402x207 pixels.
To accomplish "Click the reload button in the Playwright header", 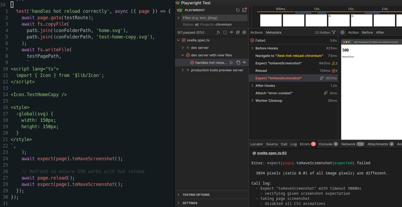I will click(x=238, y=10).
